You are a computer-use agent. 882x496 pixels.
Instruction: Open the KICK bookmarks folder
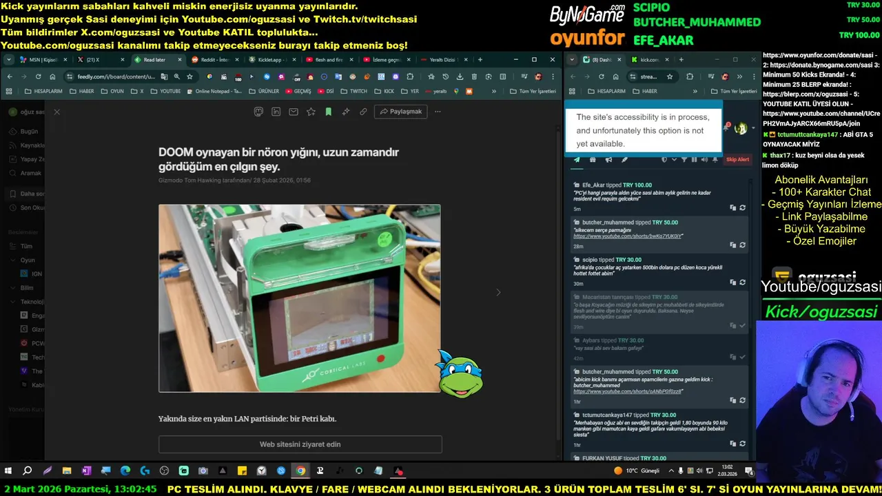(384, 91)
